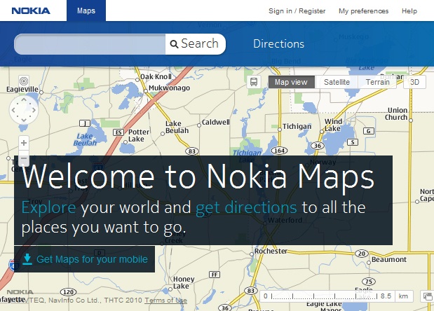Screen dimensions: 434x311
Task: Select Map view mode
Action: point(290,82)
